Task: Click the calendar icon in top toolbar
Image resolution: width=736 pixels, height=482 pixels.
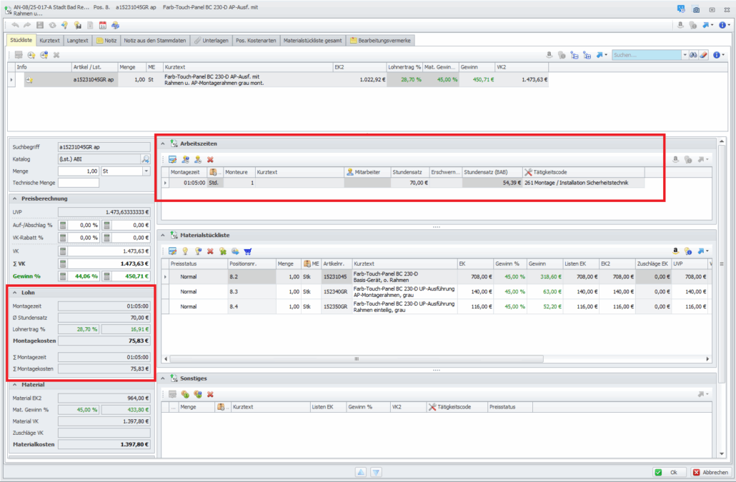Action: point(103,25)
